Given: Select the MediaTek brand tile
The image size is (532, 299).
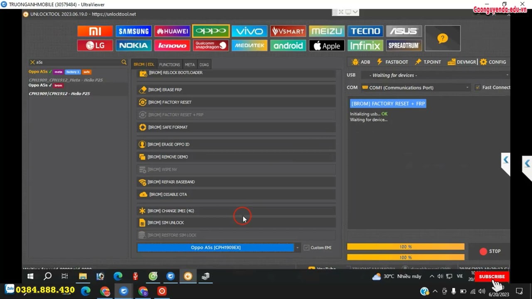Looking at the screenshot, I should coord(249,45).
